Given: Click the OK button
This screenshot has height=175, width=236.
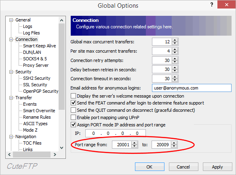Looking at the screenshot, I should [150, 167].
